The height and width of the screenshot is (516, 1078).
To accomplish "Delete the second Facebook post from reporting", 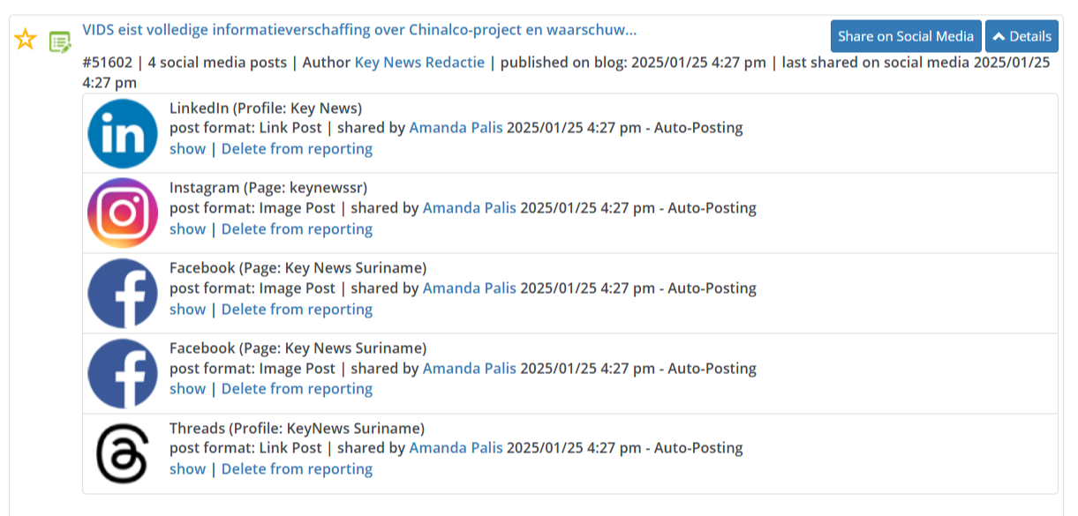I will (x=297, y=389).
